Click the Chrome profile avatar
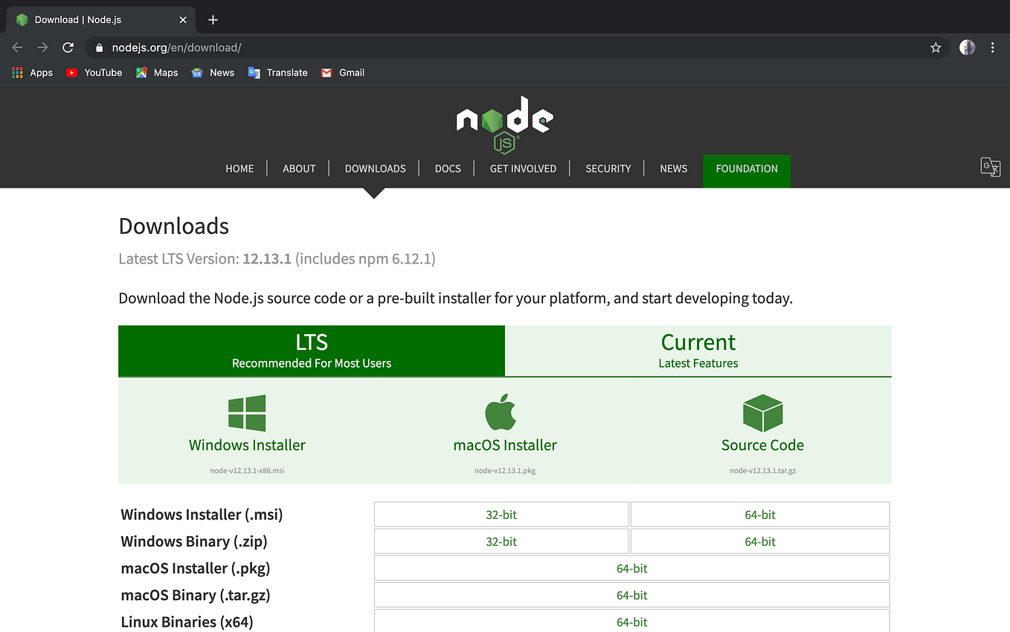Image resolution: width=1010 pixels, height=632 pixels. [967, 47]
